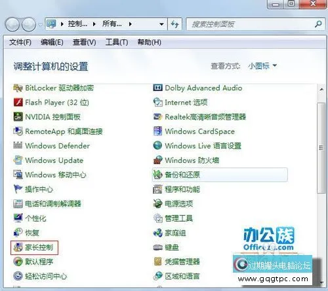Screen dimensions: 328x291
Task: Open the 工具(T) menu
Action: coord(117,42)
